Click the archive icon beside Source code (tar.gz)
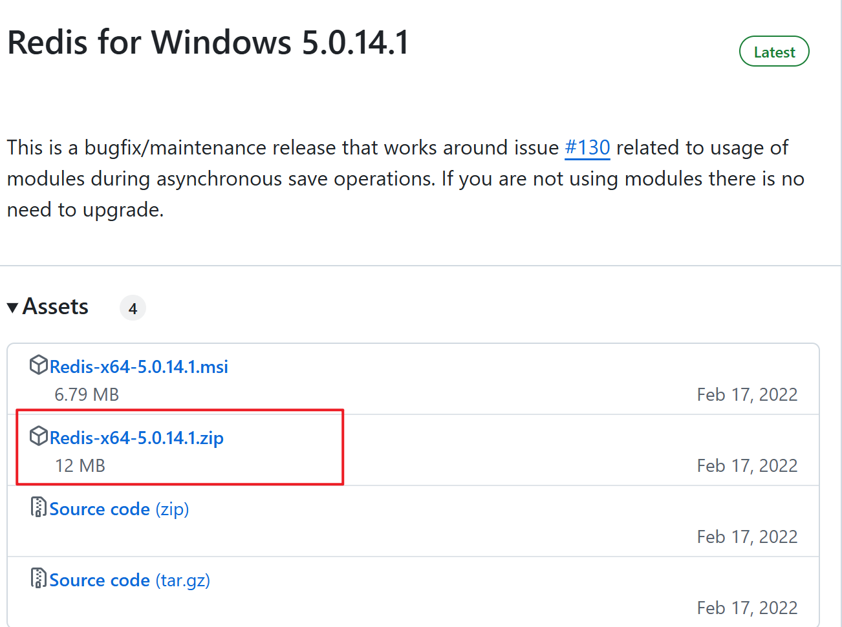Viewport: 842px width, 627px height. pyautogui.click(x=38, y=579)
